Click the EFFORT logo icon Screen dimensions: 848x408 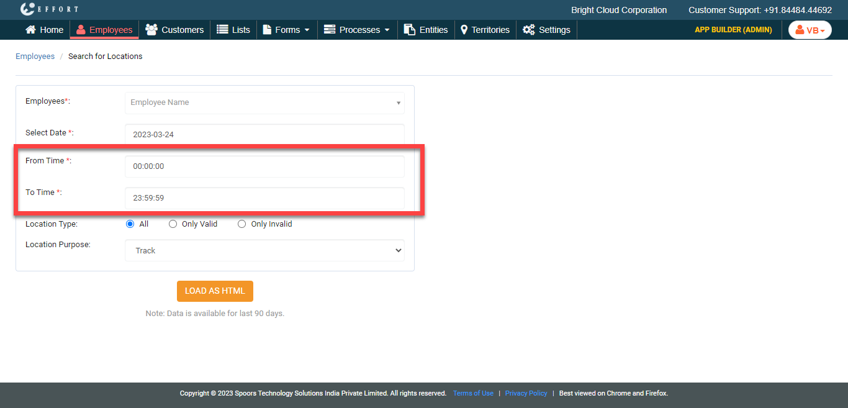point(28,9)
